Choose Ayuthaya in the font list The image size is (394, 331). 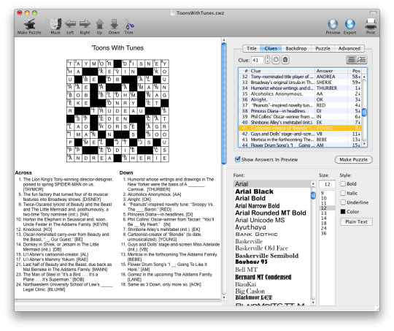(250, 227)
